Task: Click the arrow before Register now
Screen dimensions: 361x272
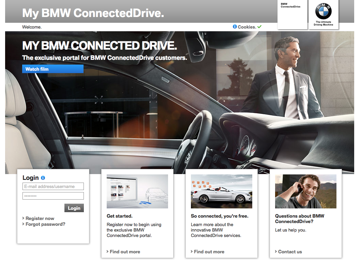Action: [23, 218]
